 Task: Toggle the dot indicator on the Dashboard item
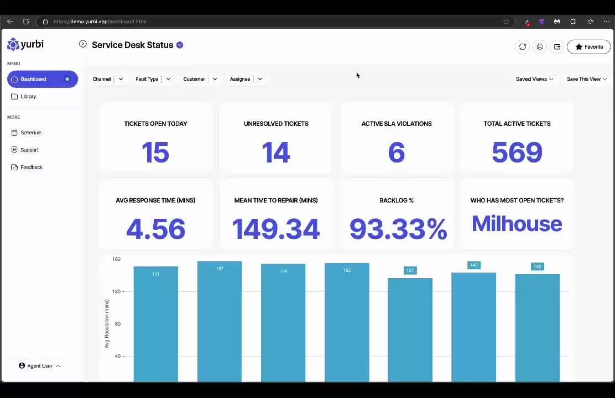coord(67,79)
